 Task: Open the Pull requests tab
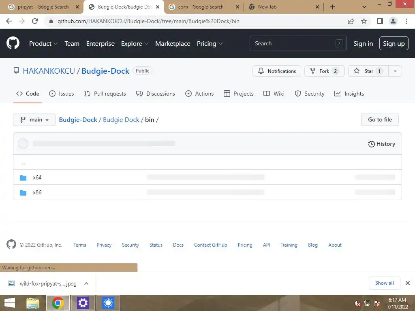pyautogui.click(x=105, y=94)
